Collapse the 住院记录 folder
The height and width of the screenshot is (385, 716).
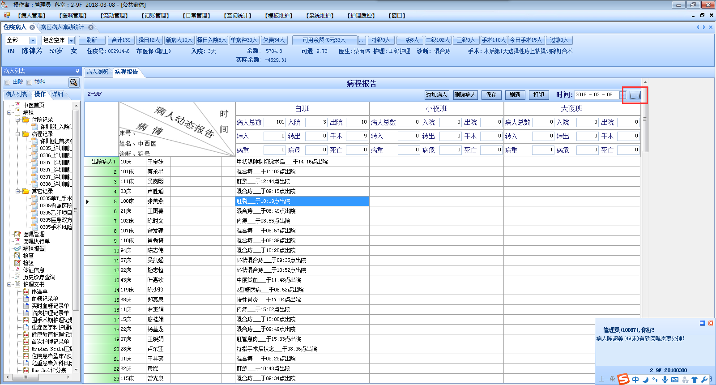(17, 120)
